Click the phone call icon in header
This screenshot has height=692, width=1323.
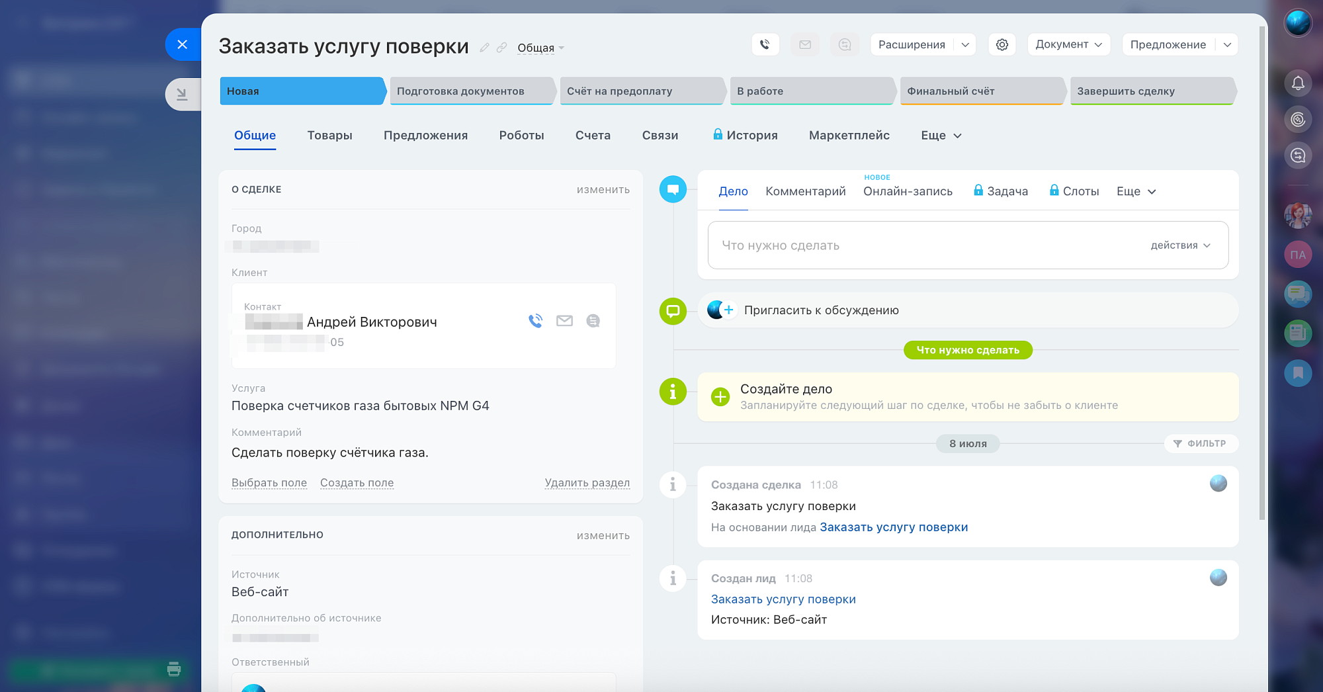[x=765, y=45]
